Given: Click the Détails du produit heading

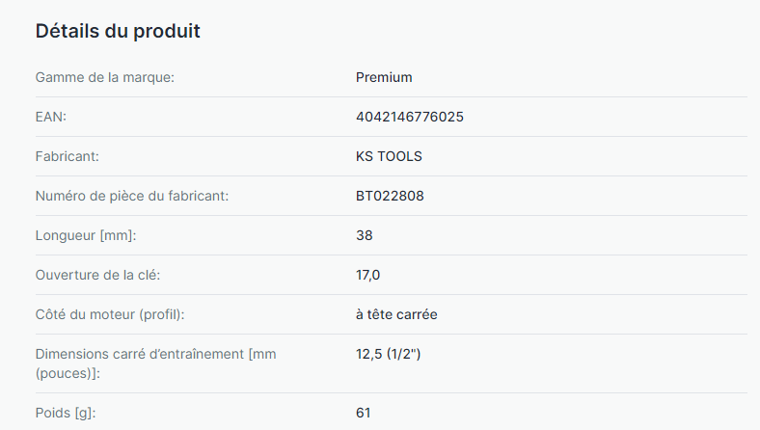Looking at the screenshot, I should coord(118,31).
